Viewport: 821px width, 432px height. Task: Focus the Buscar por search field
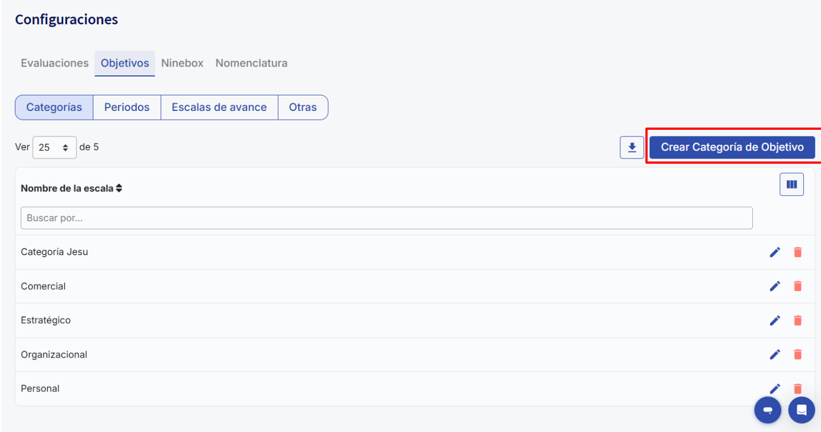[x=386, y=218]
